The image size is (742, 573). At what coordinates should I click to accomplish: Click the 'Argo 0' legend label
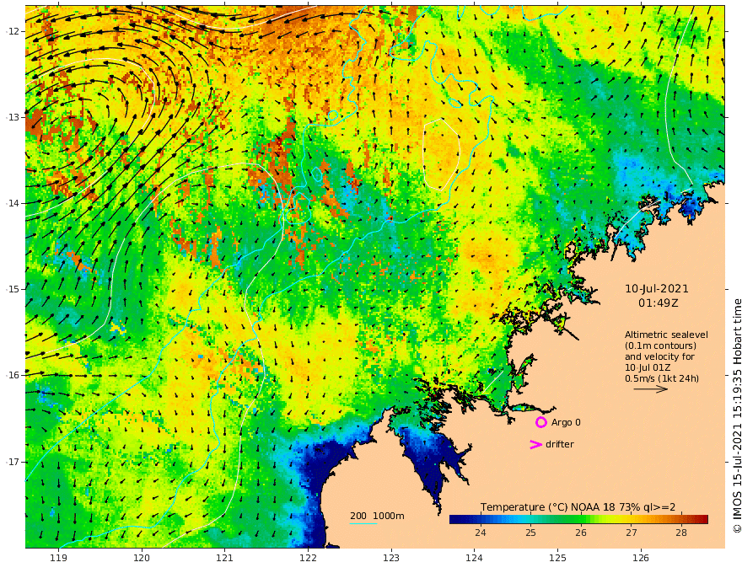point(566,422)
